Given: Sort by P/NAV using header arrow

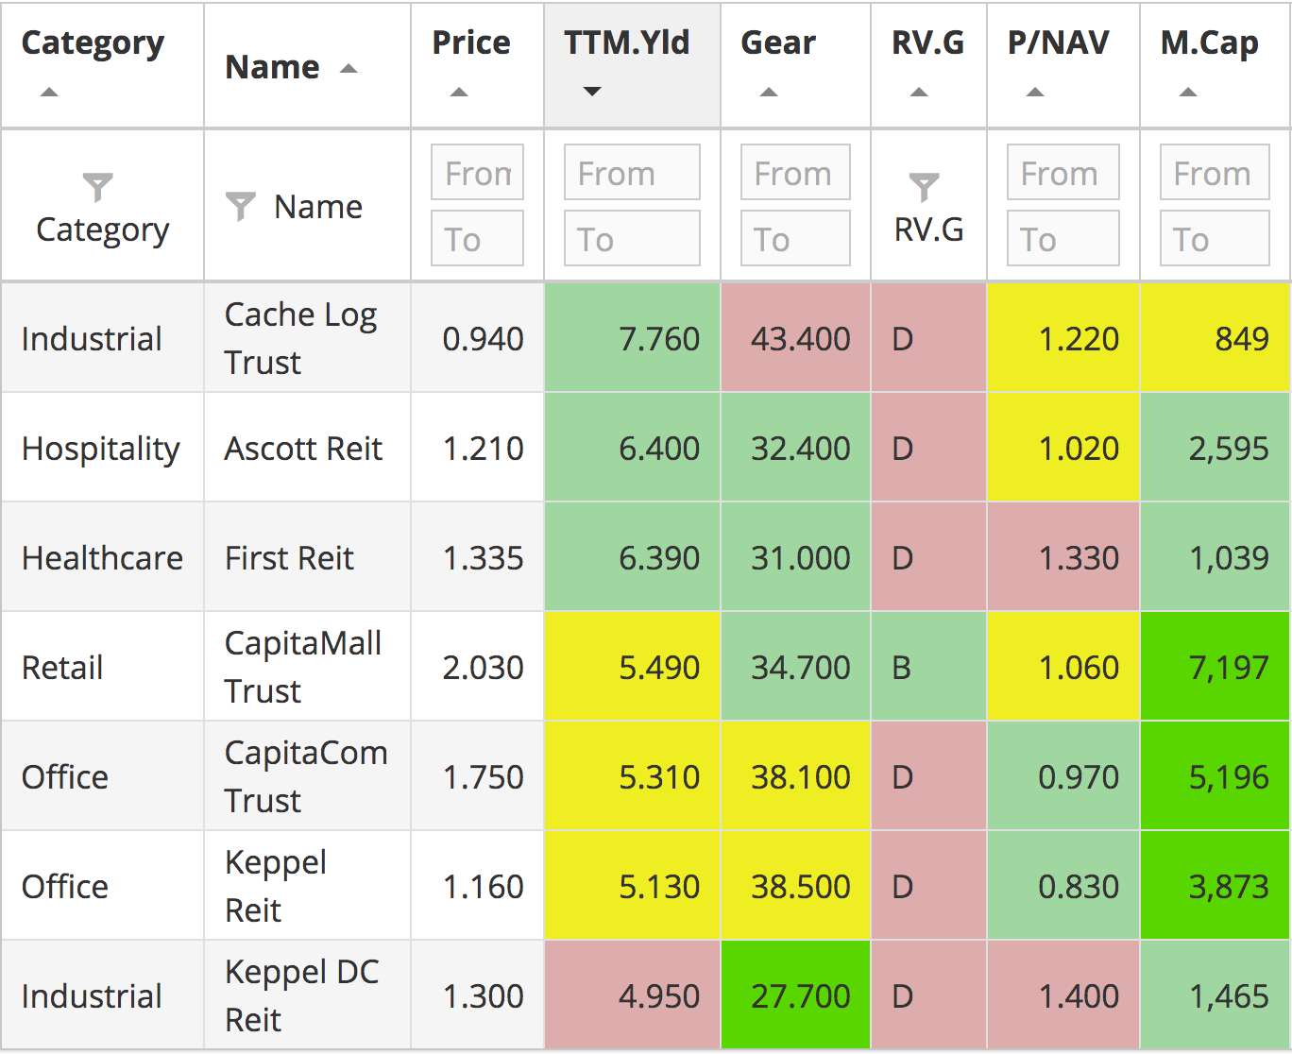Looking at the screenshot, I should [1035, 93].
